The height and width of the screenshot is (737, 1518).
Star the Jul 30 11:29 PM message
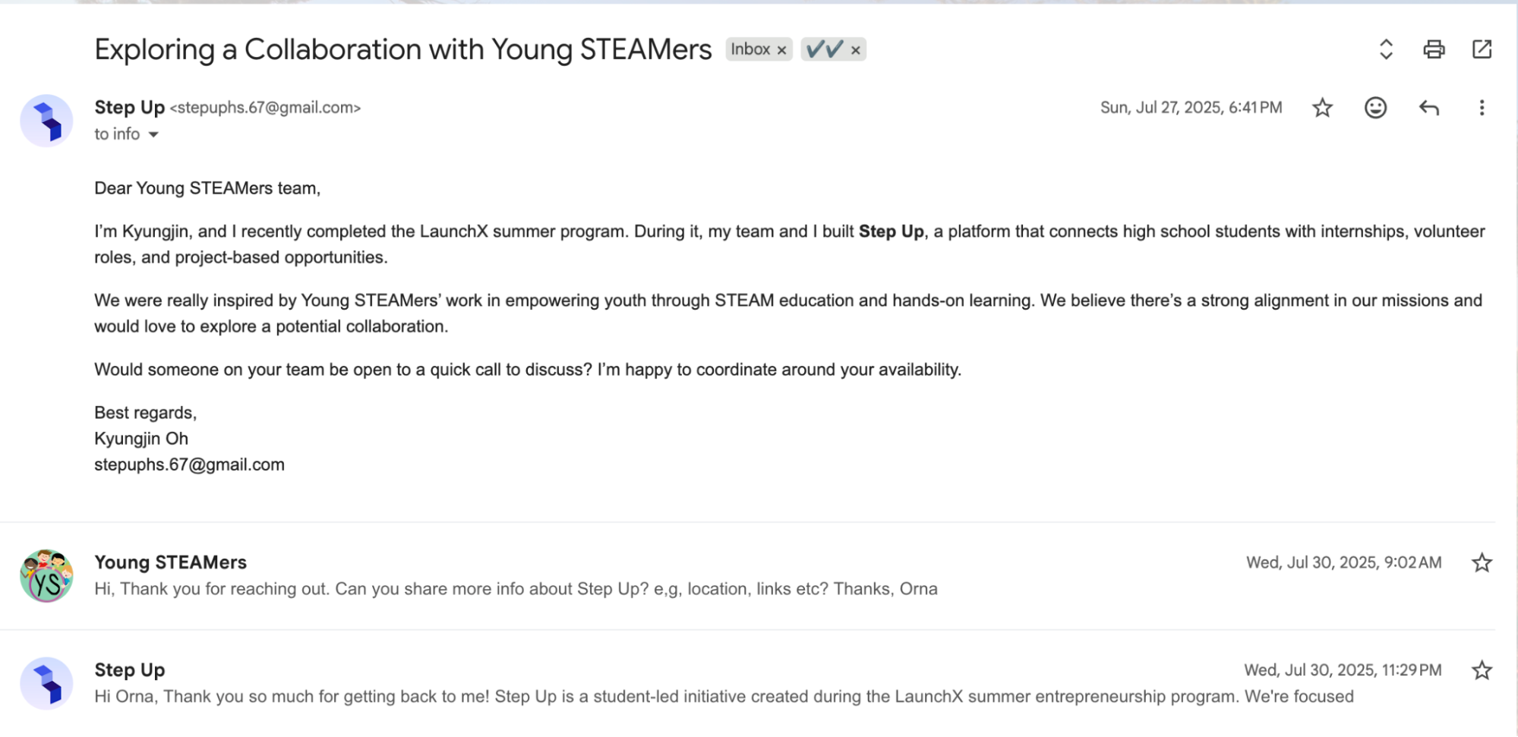[x=1482, y=670]
